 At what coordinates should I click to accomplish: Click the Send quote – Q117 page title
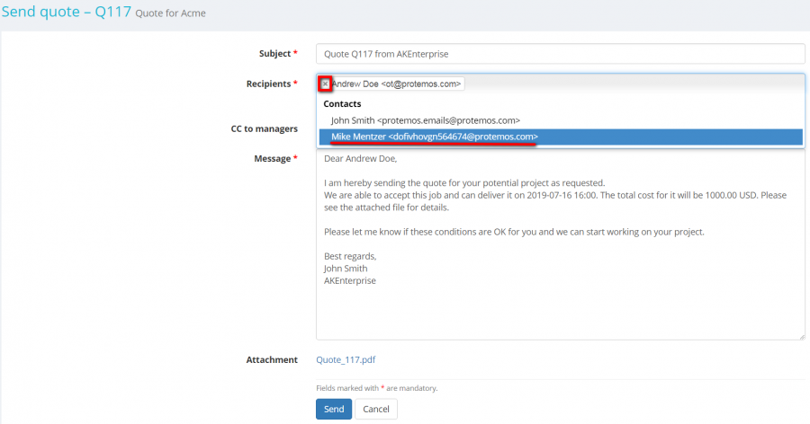click(x=66, y=13)
